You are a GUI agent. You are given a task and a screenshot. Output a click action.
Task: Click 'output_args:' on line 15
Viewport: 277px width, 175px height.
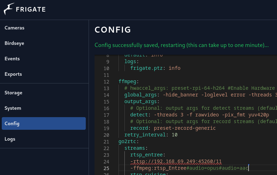[142, 101]
